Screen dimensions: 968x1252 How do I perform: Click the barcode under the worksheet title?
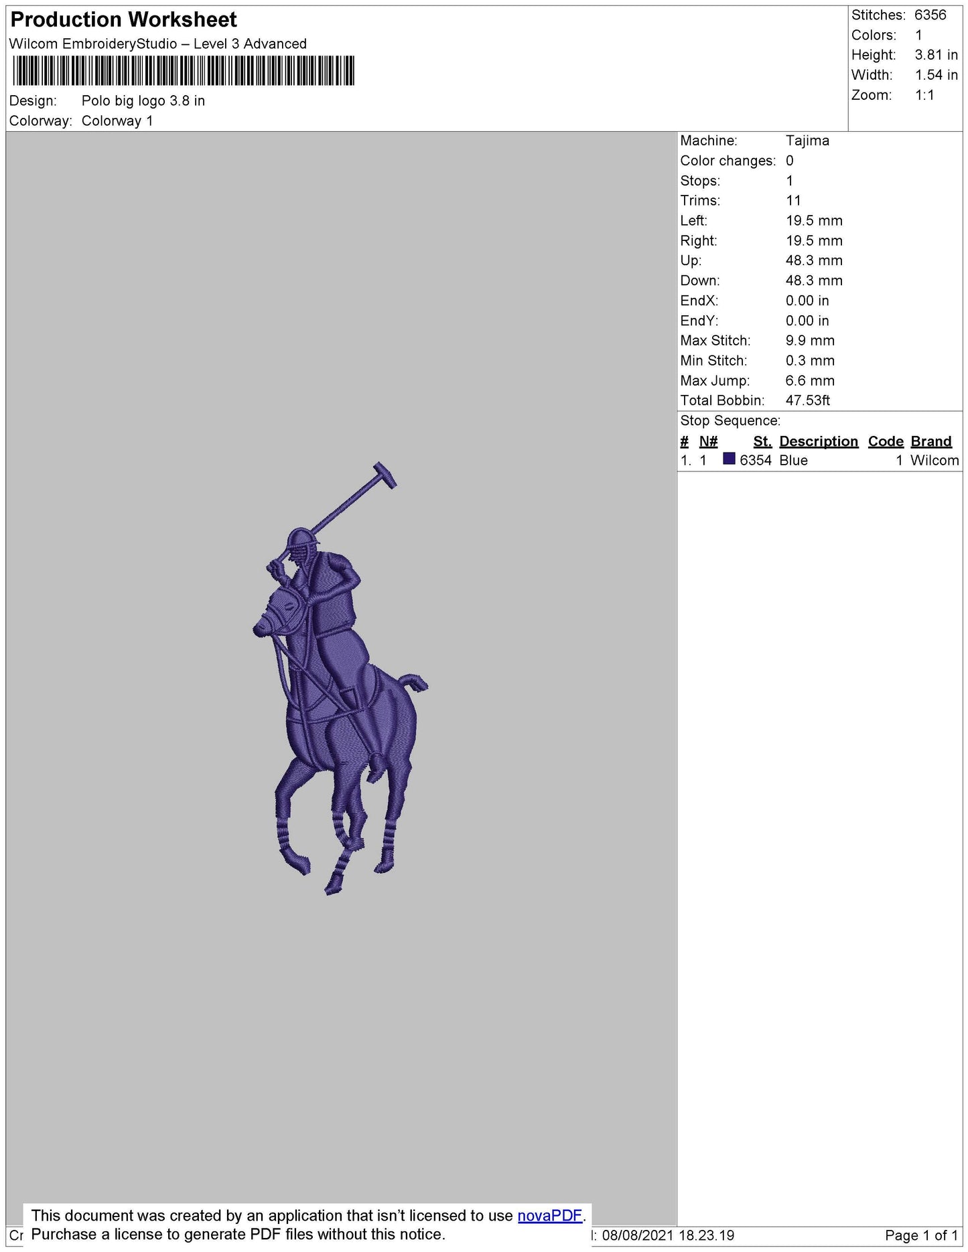(183, 71)
